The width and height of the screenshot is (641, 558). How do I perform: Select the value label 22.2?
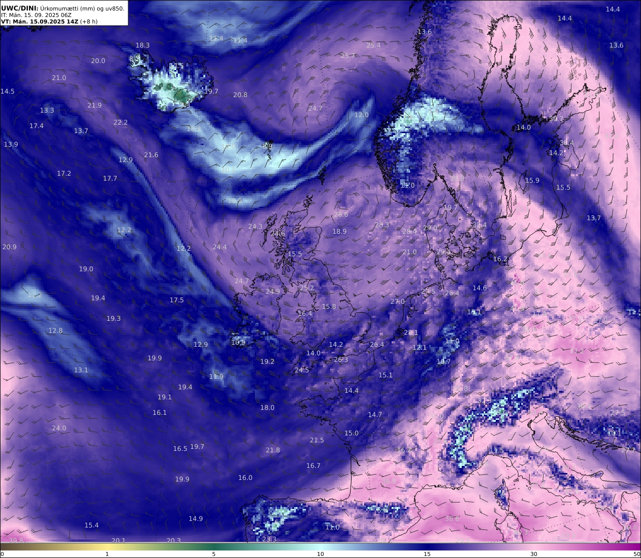click(x=121, y=122)
